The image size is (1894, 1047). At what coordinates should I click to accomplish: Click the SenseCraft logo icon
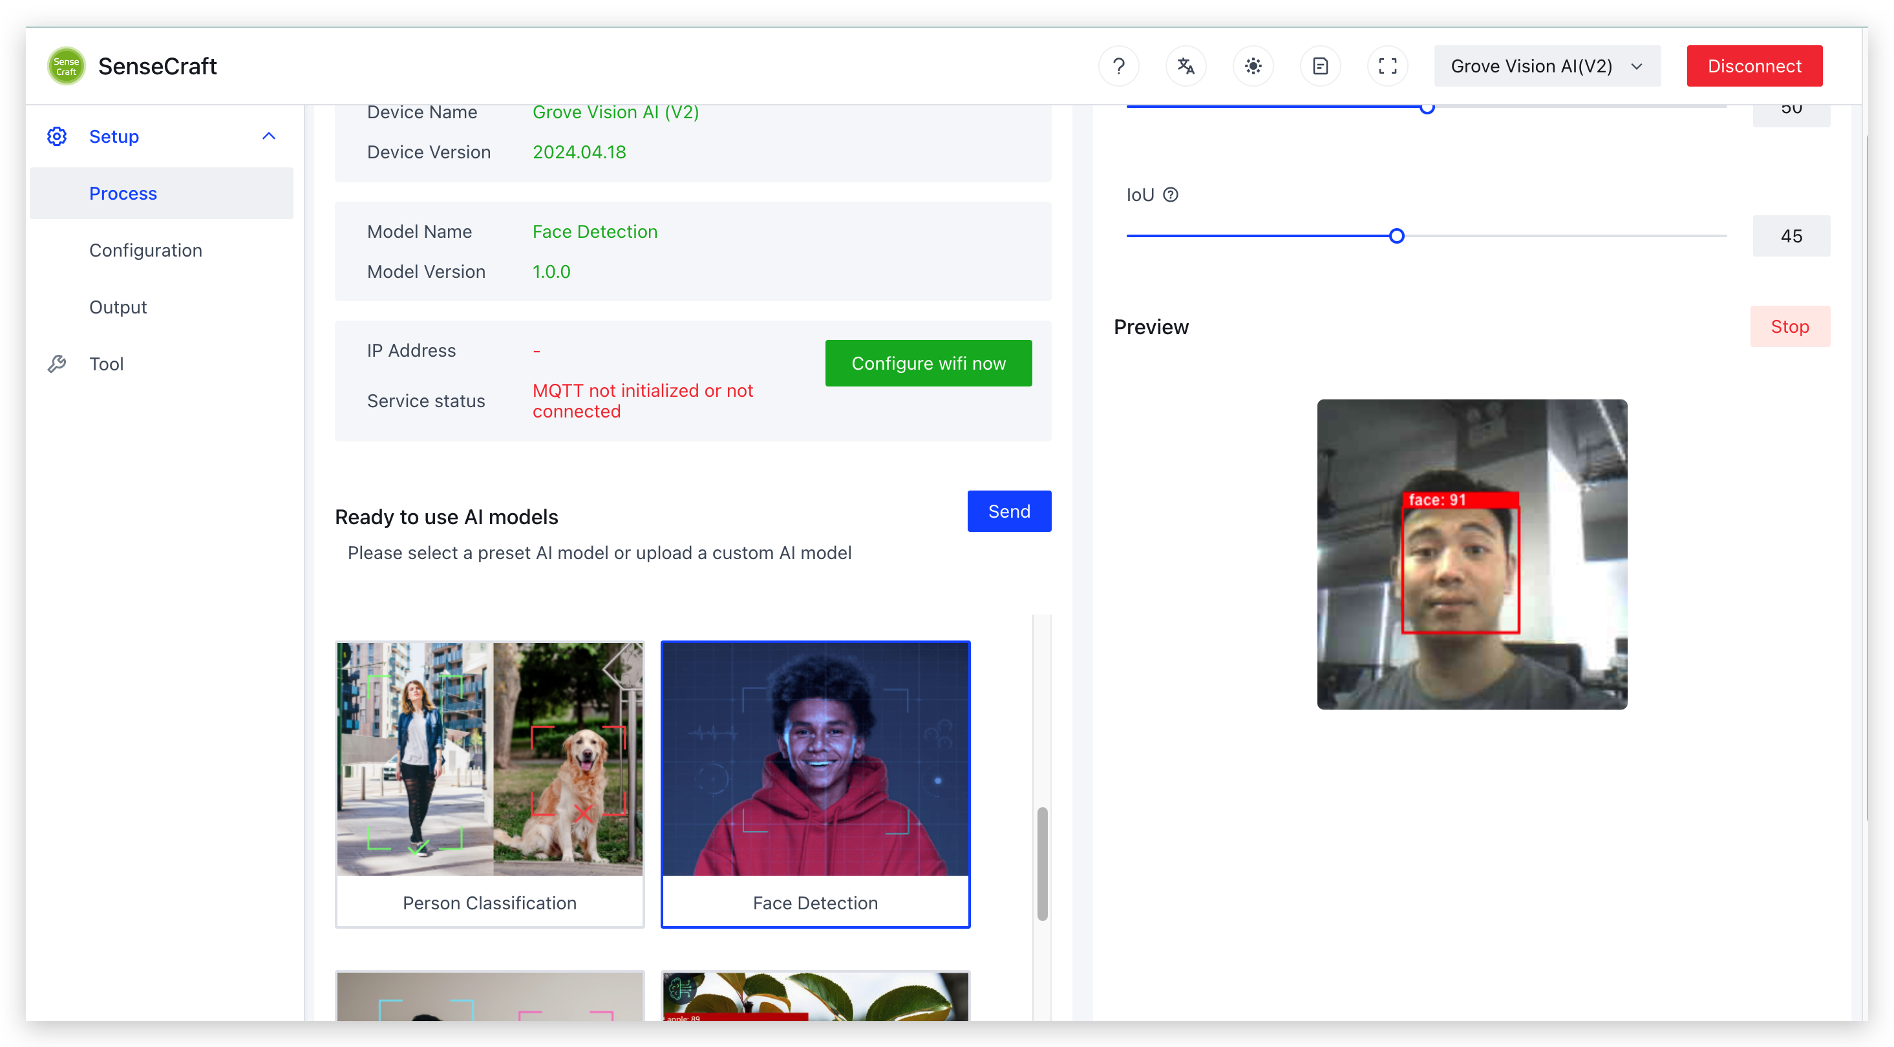click(66, 66)
